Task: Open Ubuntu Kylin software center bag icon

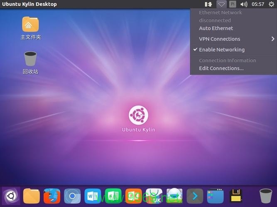Action: (x=154, y=196)
